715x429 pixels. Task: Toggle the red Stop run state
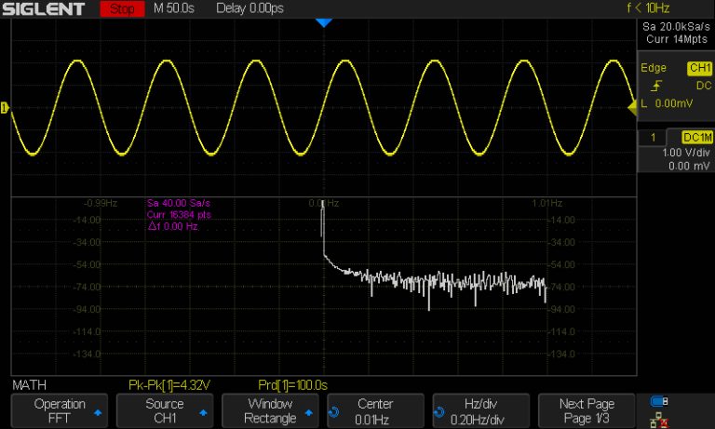pos(122,9)
